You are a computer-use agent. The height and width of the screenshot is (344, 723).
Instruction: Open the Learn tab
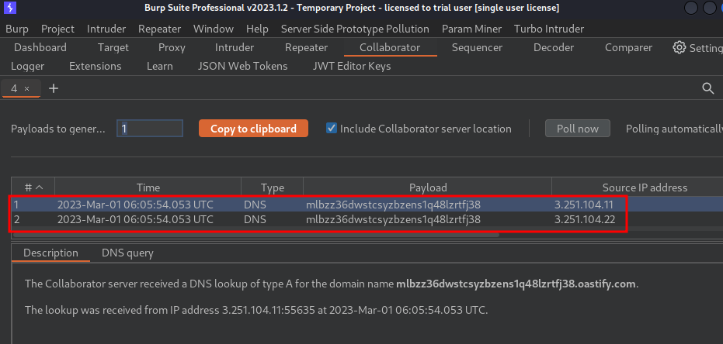pyautogui.click(x=159, y=66)
